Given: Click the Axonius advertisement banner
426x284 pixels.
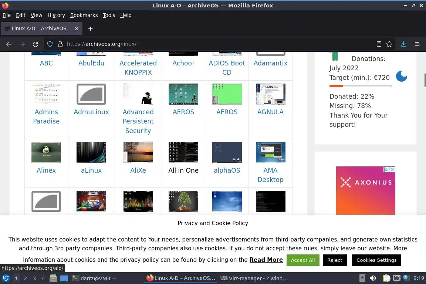Looking at the screenshot, I should [x=365, y=190].
